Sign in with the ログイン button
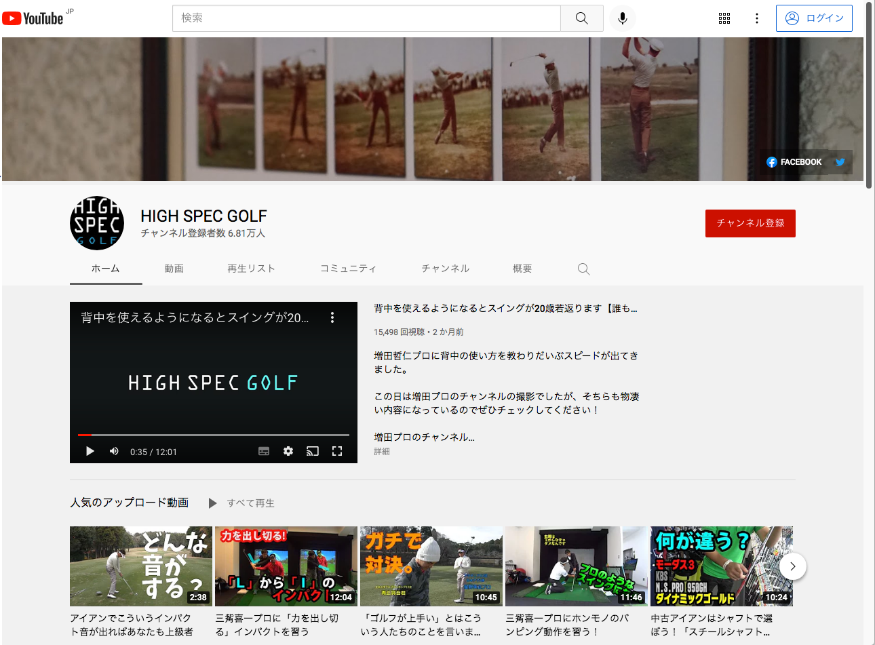The image size is (875, 645). (814, 18)
